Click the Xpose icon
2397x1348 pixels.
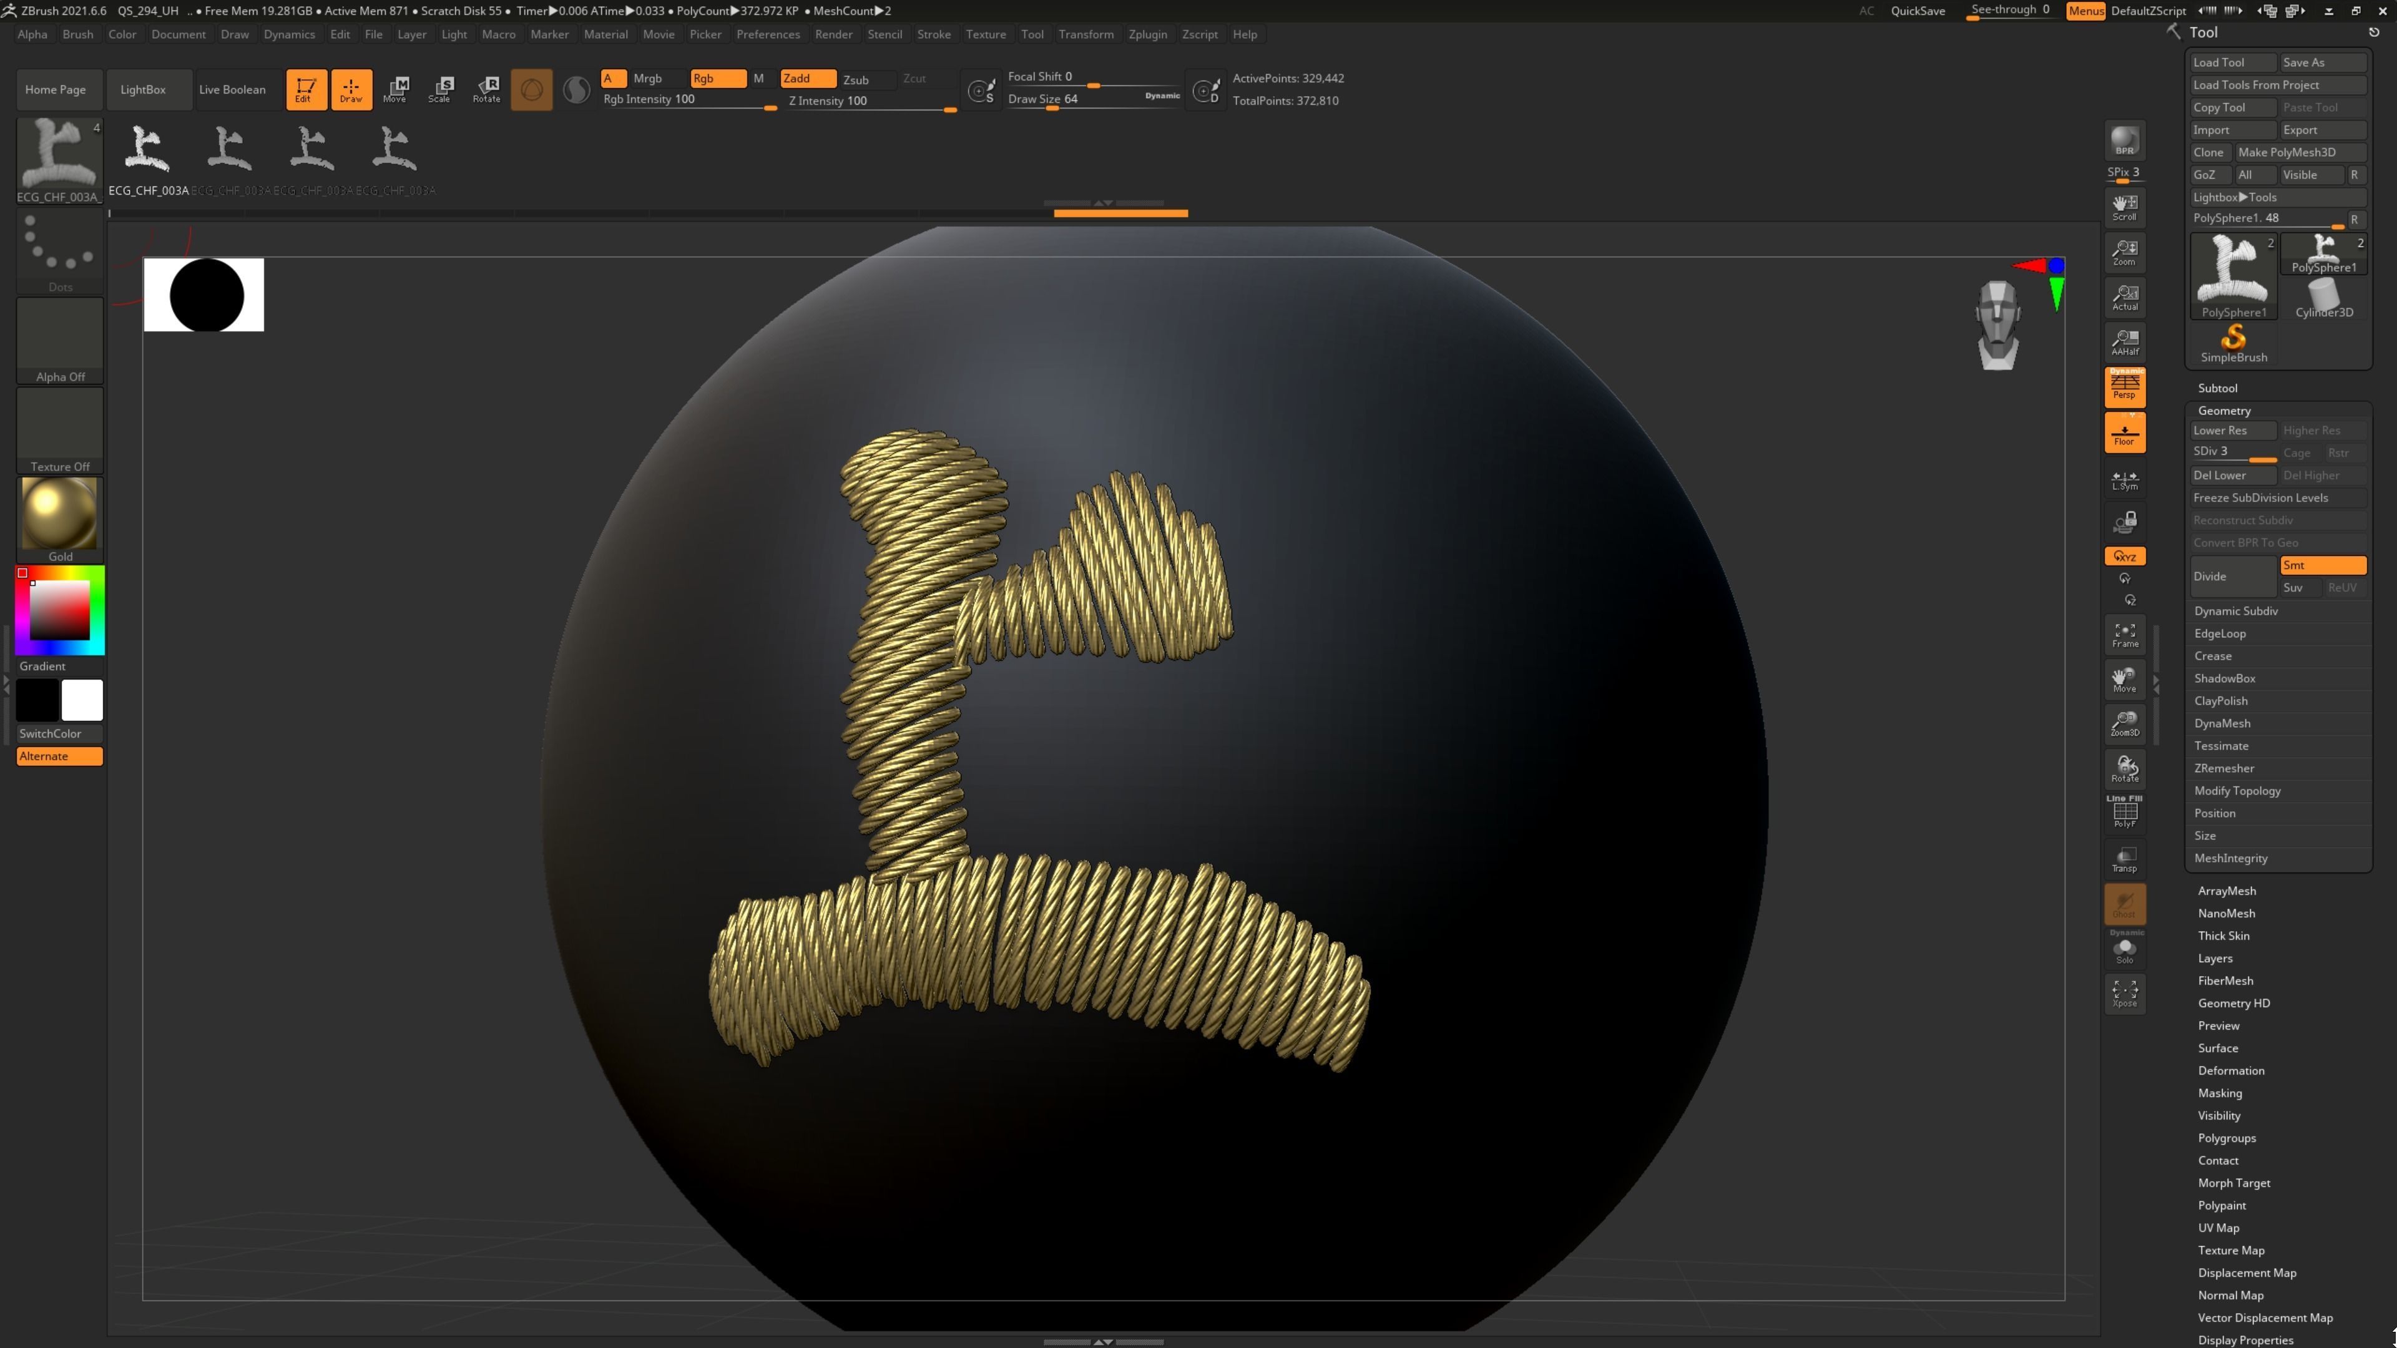[x=2124, y=994]
